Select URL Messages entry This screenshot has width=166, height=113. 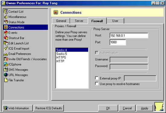18,75
